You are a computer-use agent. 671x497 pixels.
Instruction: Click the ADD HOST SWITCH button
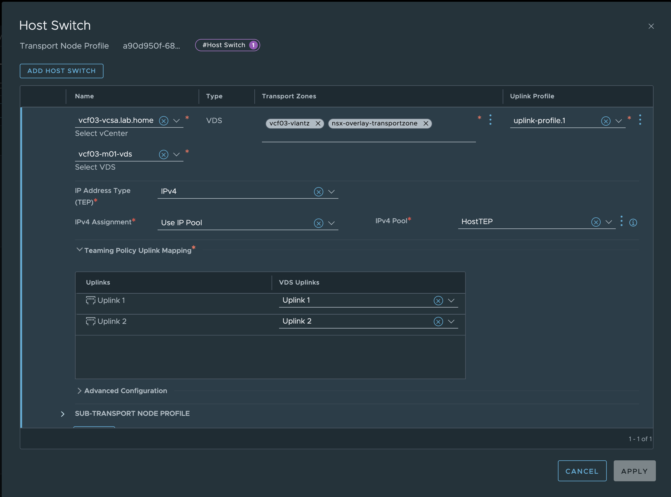[62, 71]
